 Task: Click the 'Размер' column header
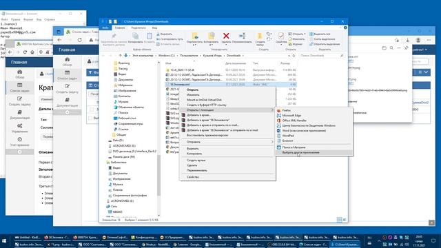pyautogui.click(x=285, y=63)
